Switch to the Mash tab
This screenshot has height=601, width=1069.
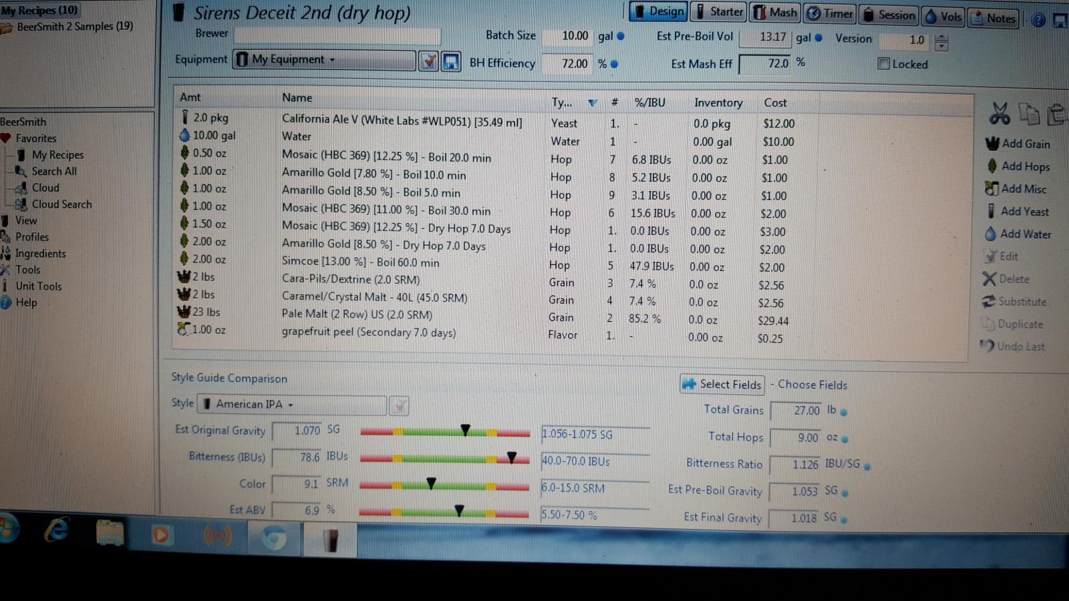775,13
